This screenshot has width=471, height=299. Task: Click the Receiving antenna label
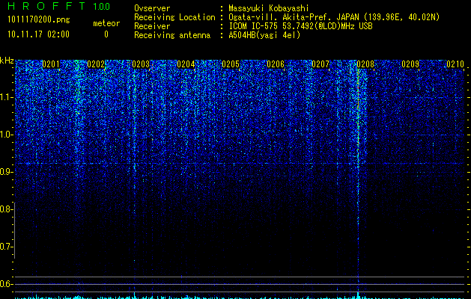pyautogui.click(x=172, y=35)
